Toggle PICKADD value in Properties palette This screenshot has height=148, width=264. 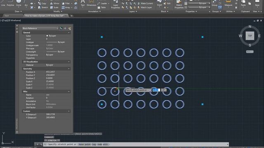point(61,28)
